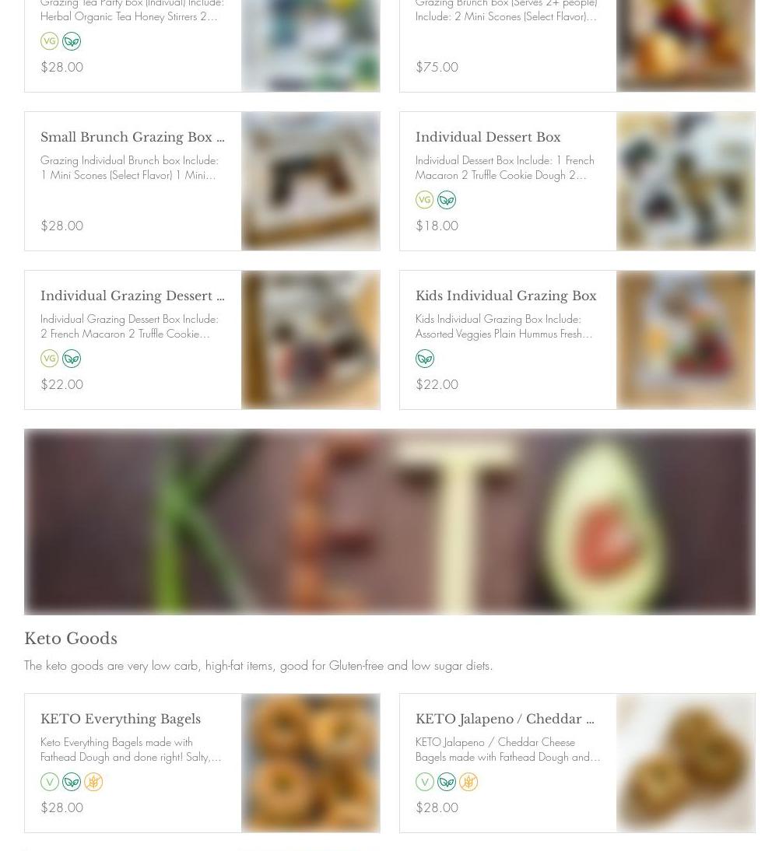Click VG vegan icon on Individual Dessert Box
Viewport: 779px width, 851px height.
click(424, 200)
